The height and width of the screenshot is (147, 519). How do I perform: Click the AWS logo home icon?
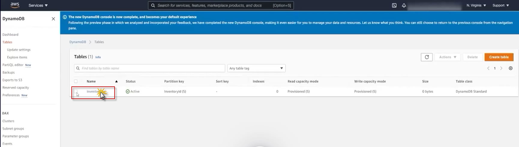(15, 5)
